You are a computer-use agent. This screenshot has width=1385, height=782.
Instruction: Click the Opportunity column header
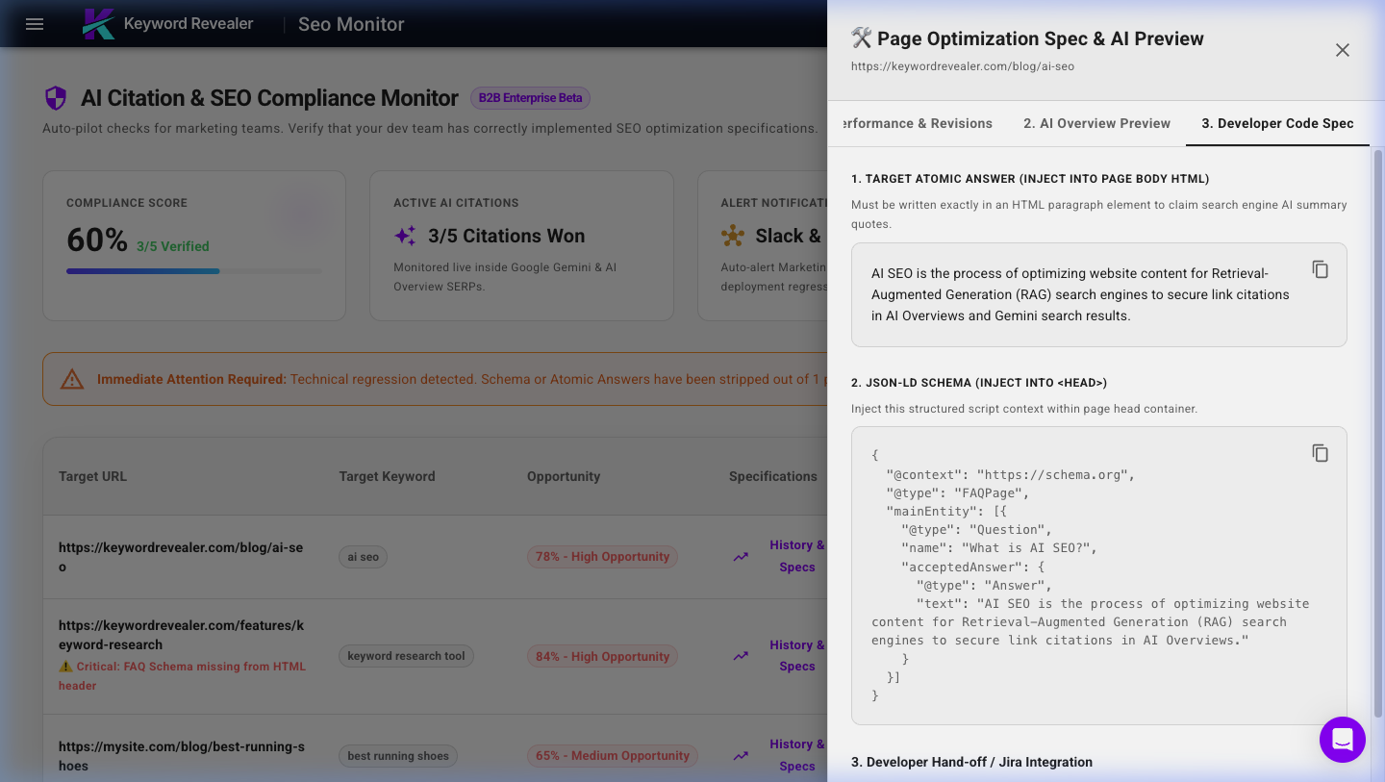coord(564,476)
